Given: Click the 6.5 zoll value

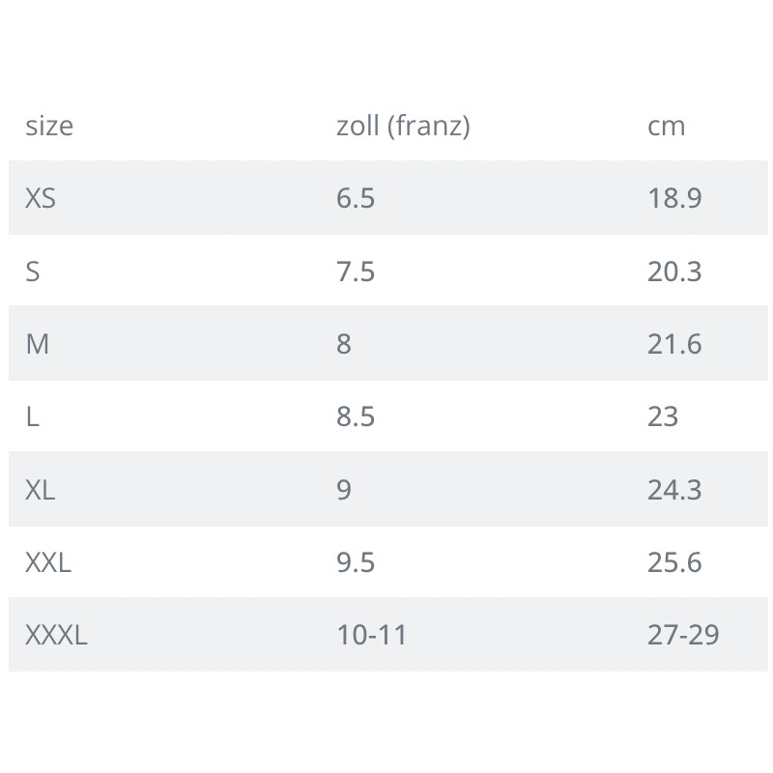Looking at the screenshot, I should [x=356, y=198].
